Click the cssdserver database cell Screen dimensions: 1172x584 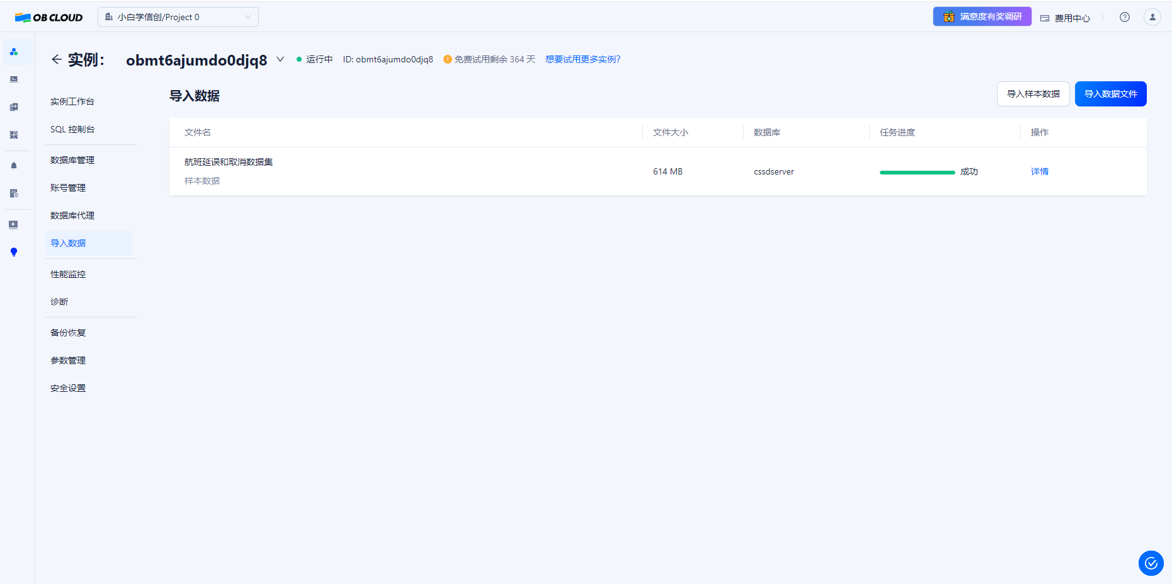(774, 171)
